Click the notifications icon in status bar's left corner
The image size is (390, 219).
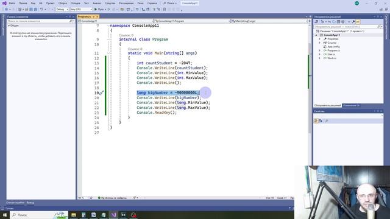pos(2,208)
